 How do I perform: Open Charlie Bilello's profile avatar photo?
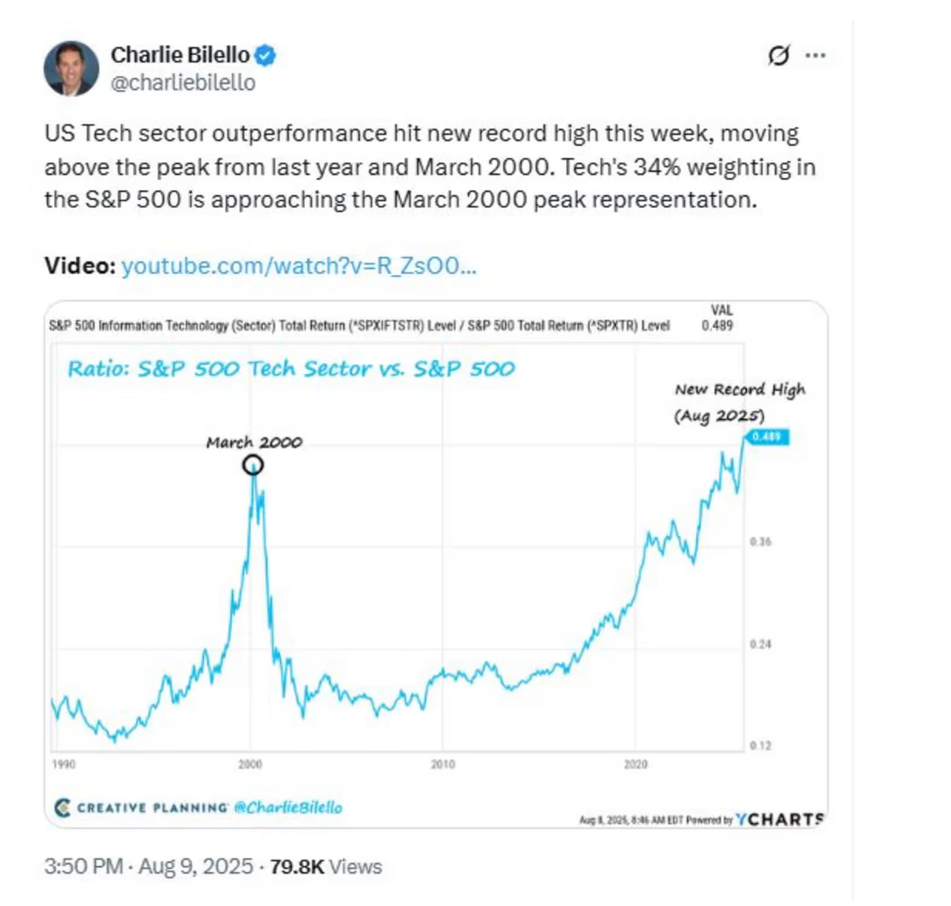point(72,69)
